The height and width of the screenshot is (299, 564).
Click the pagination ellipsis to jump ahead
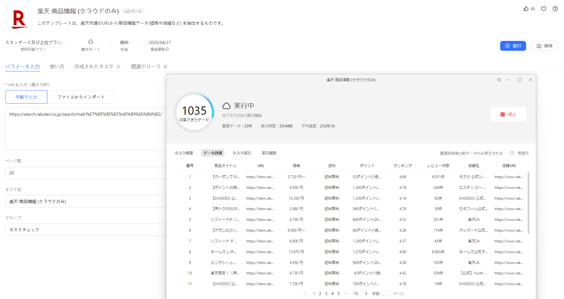pyautogui.click(x=346, y=293)
